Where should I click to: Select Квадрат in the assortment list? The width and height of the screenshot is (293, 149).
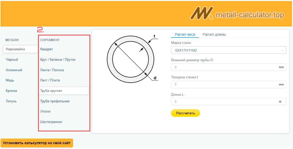(47, 49)
